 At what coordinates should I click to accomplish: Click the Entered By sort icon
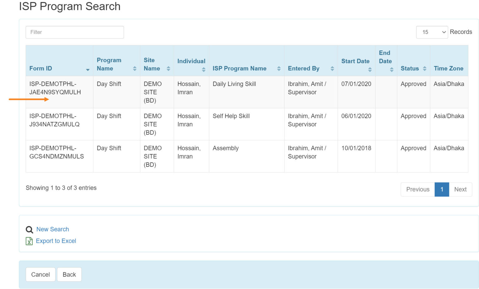(332, 68)
